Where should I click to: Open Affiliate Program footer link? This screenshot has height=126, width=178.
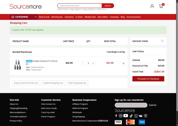pyautogui.click(x=80, y=104)
